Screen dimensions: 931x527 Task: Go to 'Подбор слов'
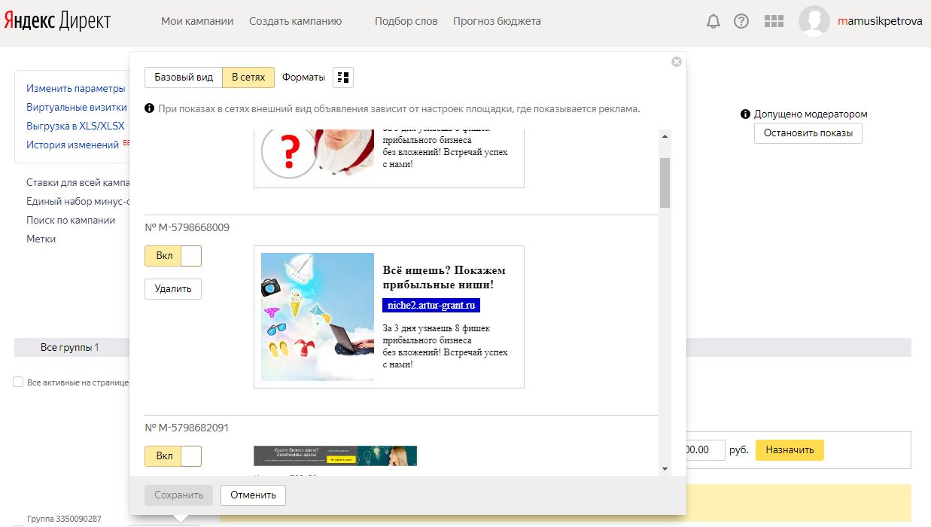406,21
